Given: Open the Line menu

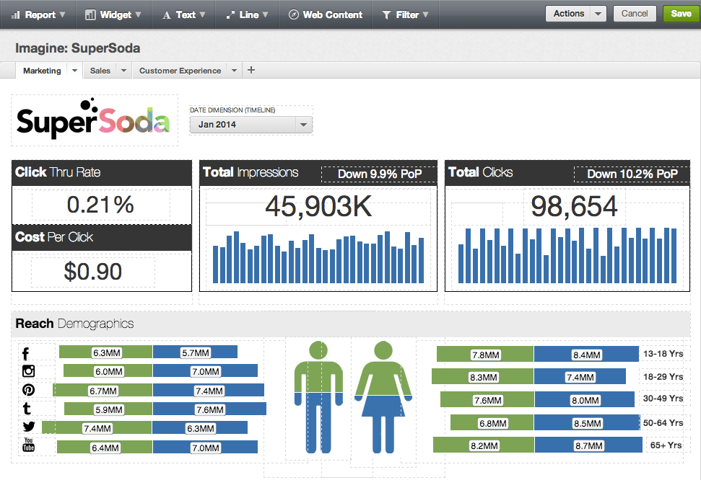Looking at the screenshot, I should pos(247,14).
